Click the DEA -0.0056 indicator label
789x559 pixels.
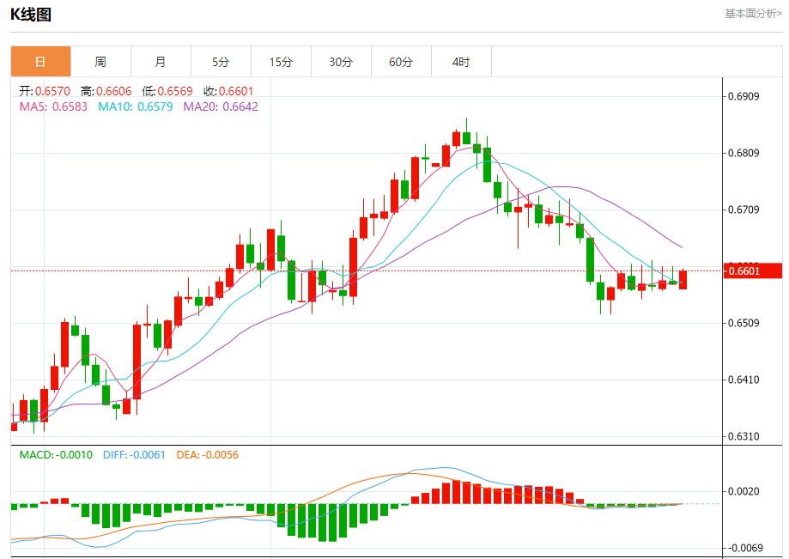click(207, 454)
